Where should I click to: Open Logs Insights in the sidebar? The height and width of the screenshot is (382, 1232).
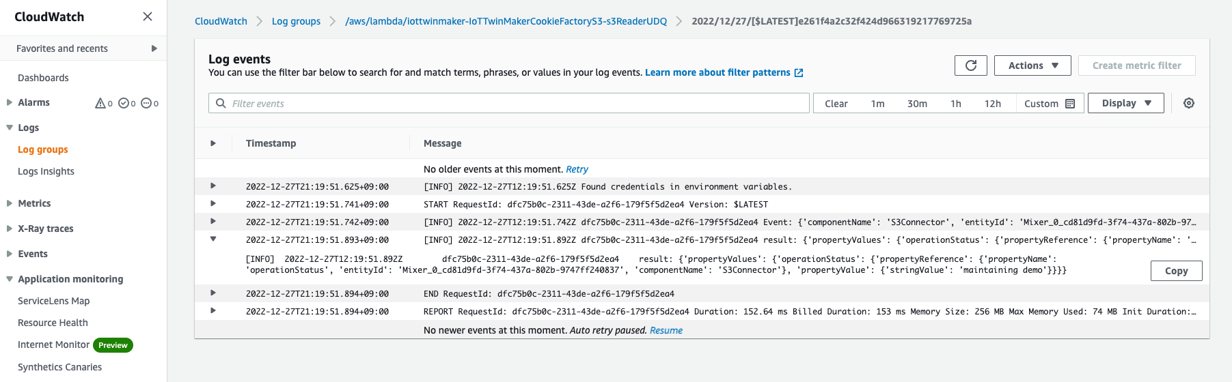tap(46, 171)
